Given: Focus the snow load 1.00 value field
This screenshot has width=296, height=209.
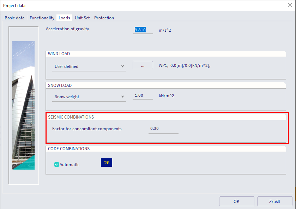Looking at the screenshot, I should coord(143,96).
